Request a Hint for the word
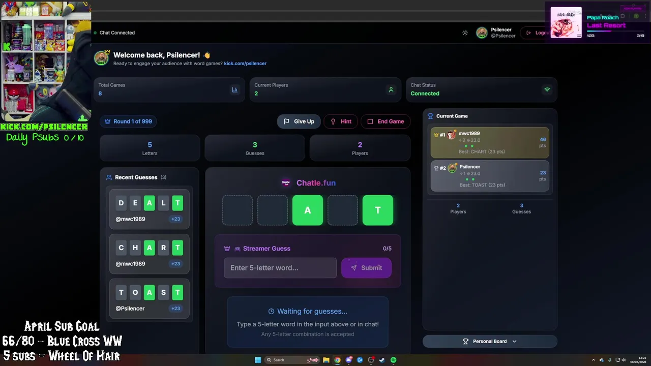 pyautogui.click(x=341, y=121)
